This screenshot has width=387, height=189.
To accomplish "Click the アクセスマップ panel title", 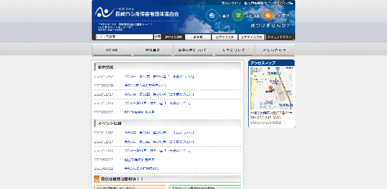I will point(263,63).
